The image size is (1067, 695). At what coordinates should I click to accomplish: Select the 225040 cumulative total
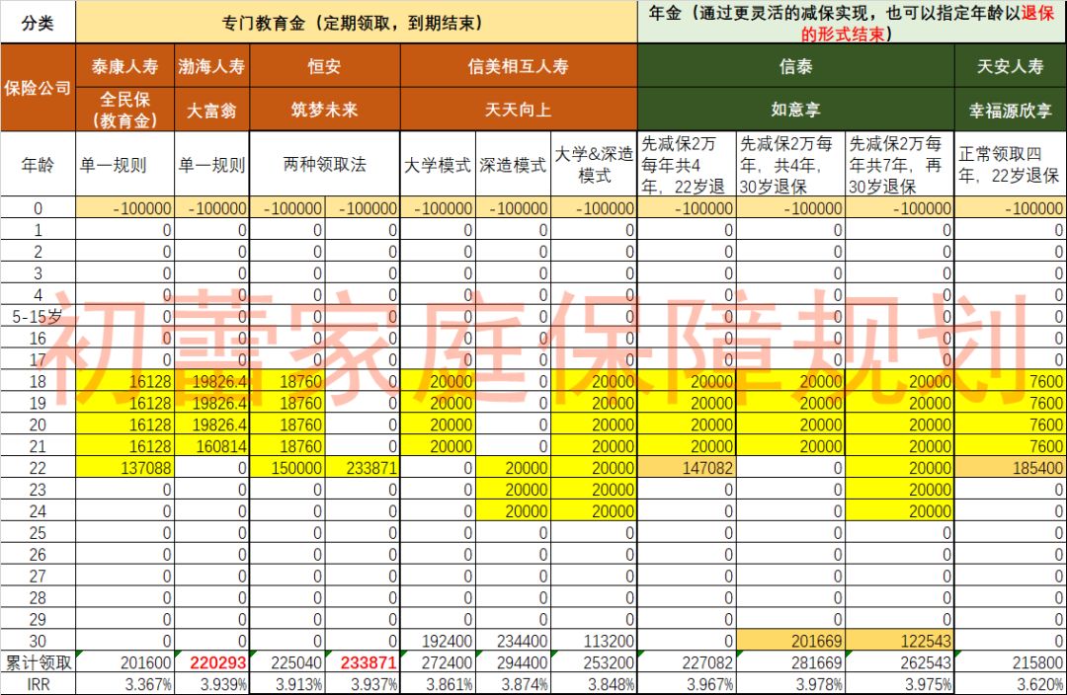287,662
